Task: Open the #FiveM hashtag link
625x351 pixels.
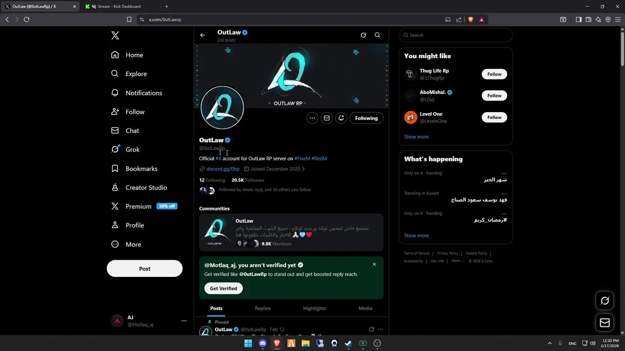Action: (x=302, y=158)
